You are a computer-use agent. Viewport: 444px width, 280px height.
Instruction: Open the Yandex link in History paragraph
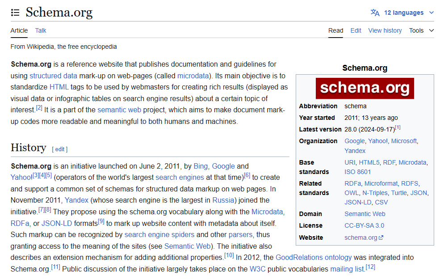point(76,200)
